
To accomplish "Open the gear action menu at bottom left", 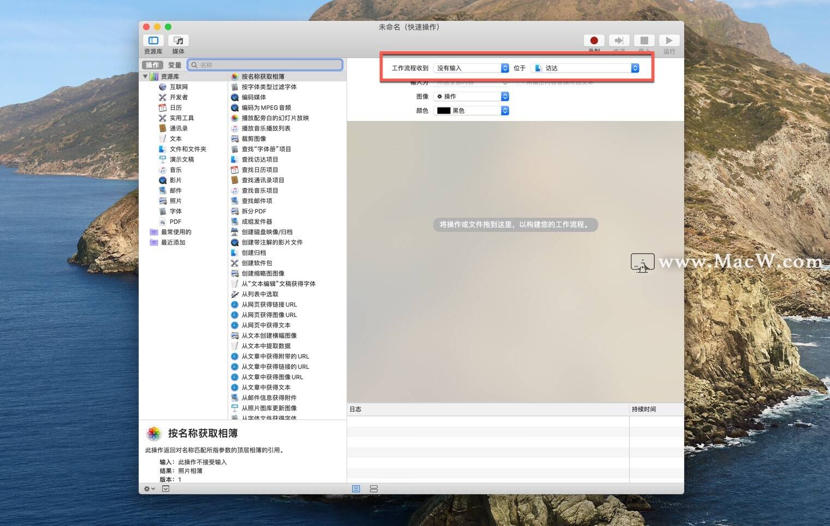I will (x=147, y=489).
